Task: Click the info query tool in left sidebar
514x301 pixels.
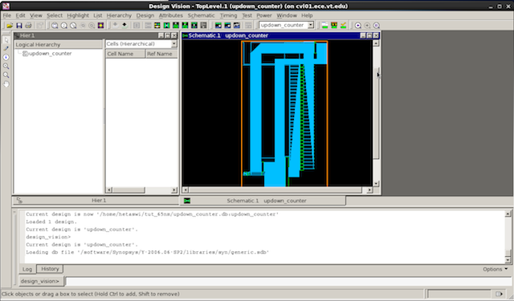Action: tap(6, 57)
